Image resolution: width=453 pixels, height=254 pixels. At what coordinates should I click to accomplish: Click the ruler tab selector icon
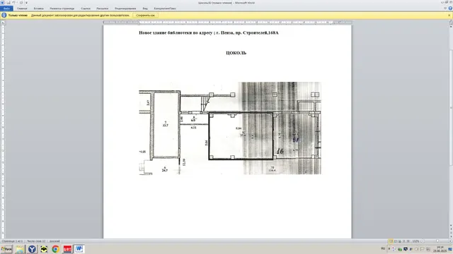(3, 22)
